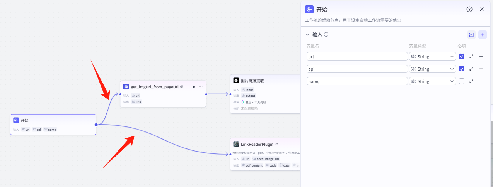Uncheck the required checkbox for api
The image size is (493, 187).
[462, 69]
